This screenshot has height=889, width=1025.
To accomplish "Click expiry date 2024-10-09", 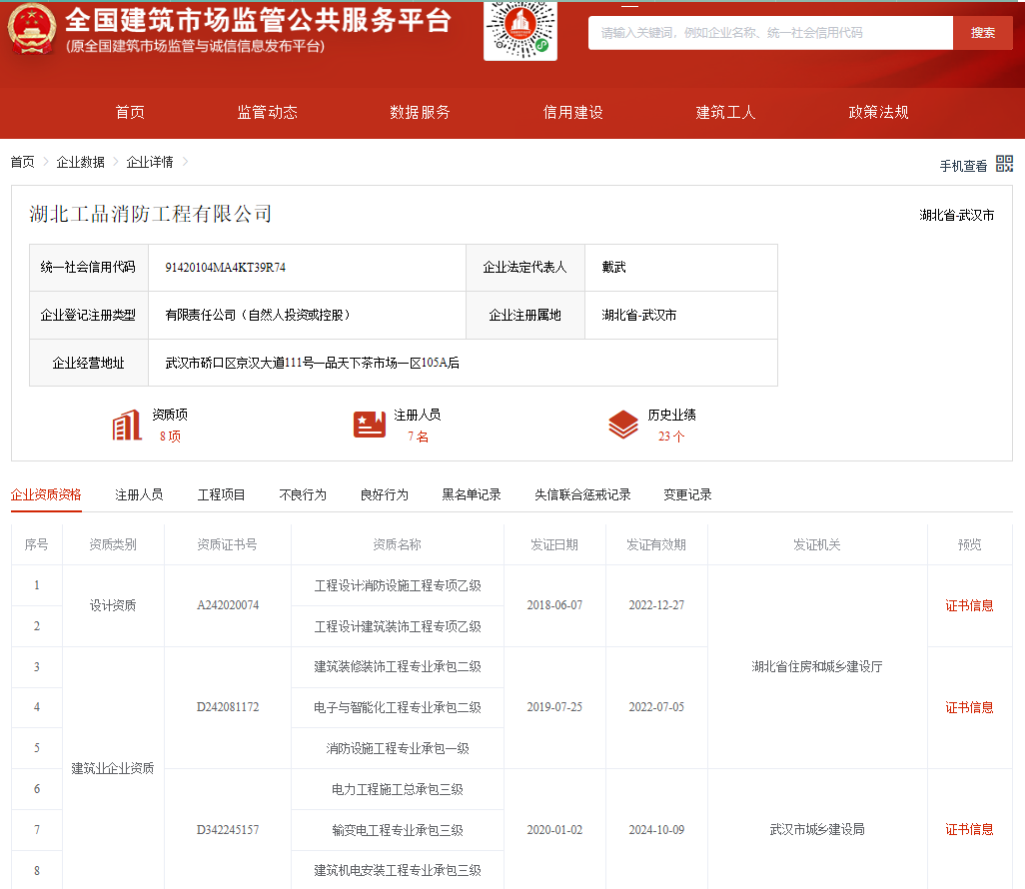I will pyautogui.click(x=656, y=830).
